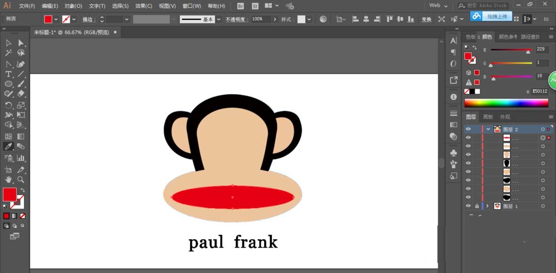Image resolution: width=556 pixels, height=273 pixels.
Task: Select the Artboard tool
Action: click(8, 170)
